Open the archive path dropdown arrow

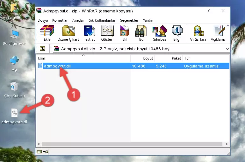(x=227, y=49)
